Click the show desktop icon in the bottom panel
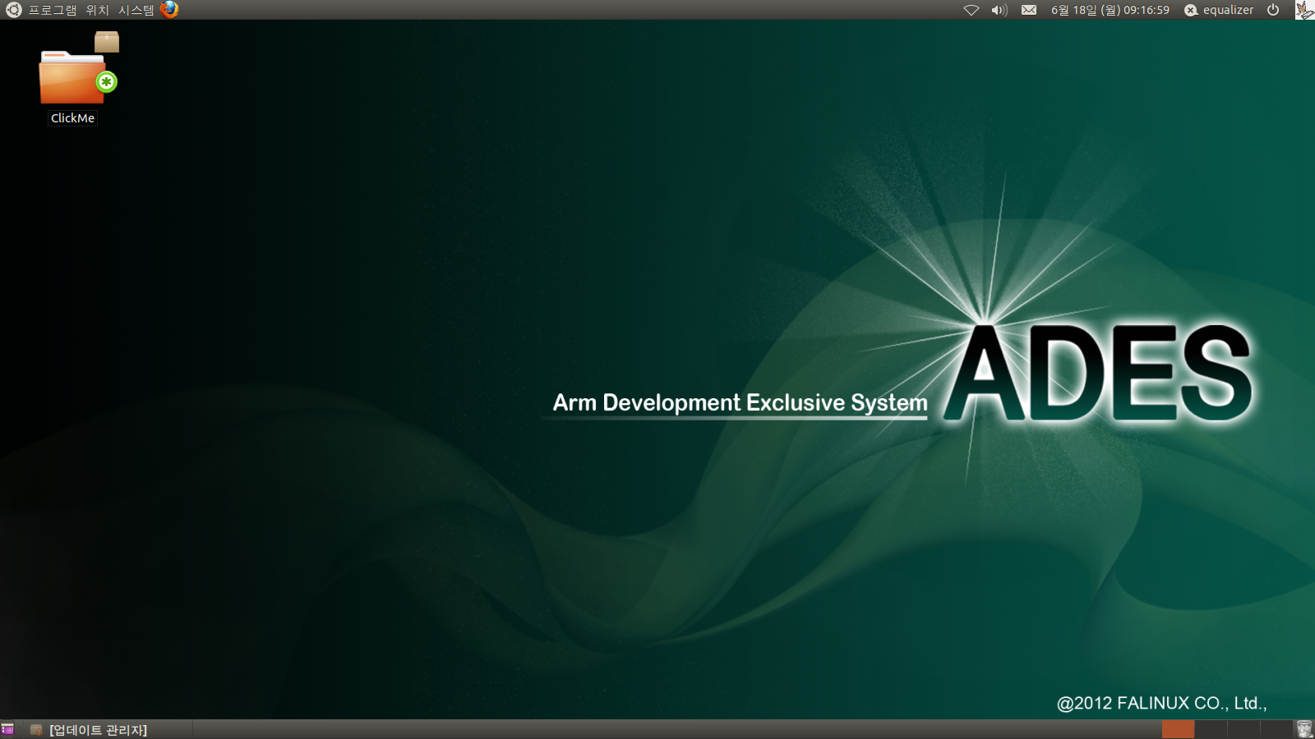Screen dimensions: 1315x739 (x=7, y=729)
